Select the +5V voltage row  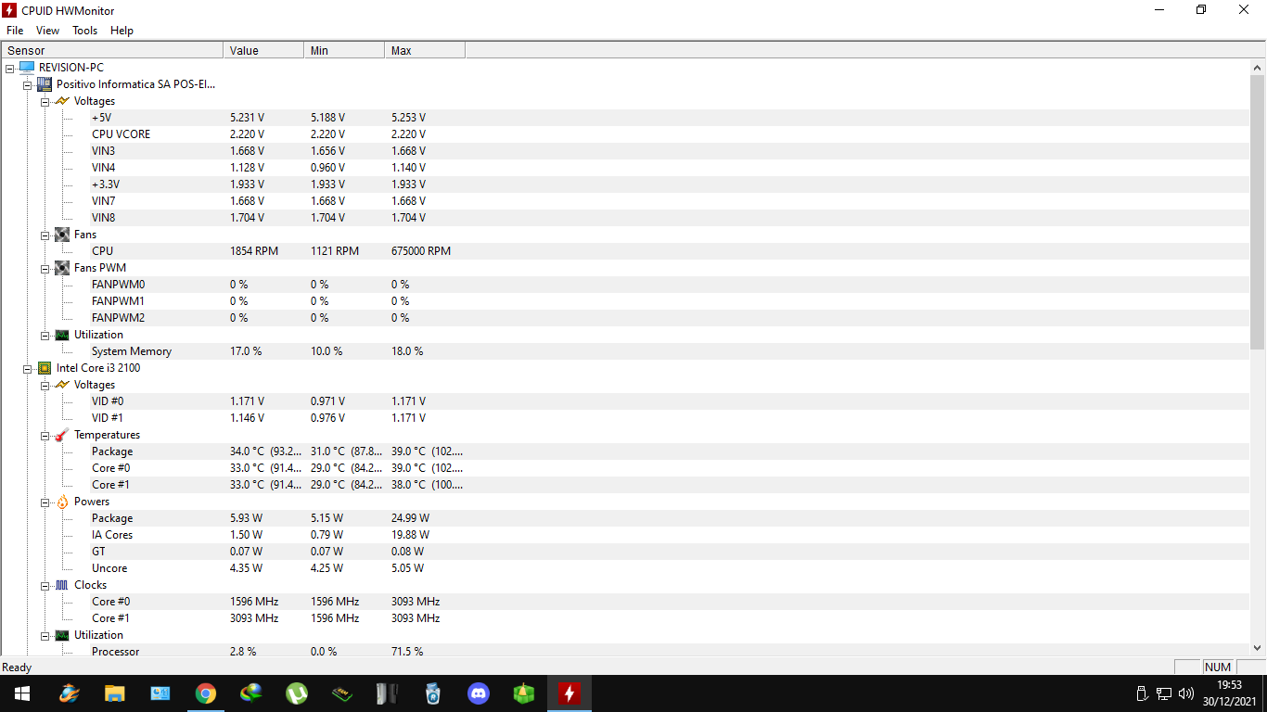tap(624, 118)
